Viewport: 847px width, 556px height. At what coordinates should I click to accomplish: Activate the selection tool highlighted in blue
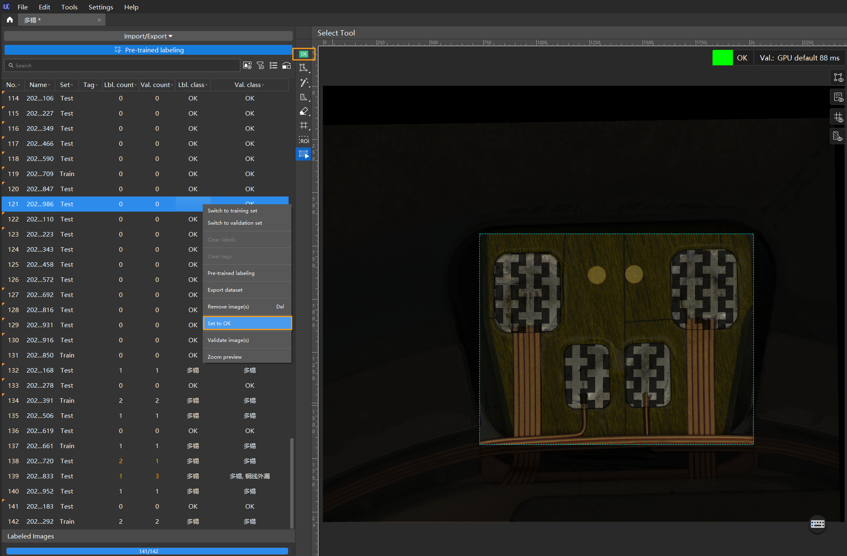pyautogui.click(x=304, y=154)
